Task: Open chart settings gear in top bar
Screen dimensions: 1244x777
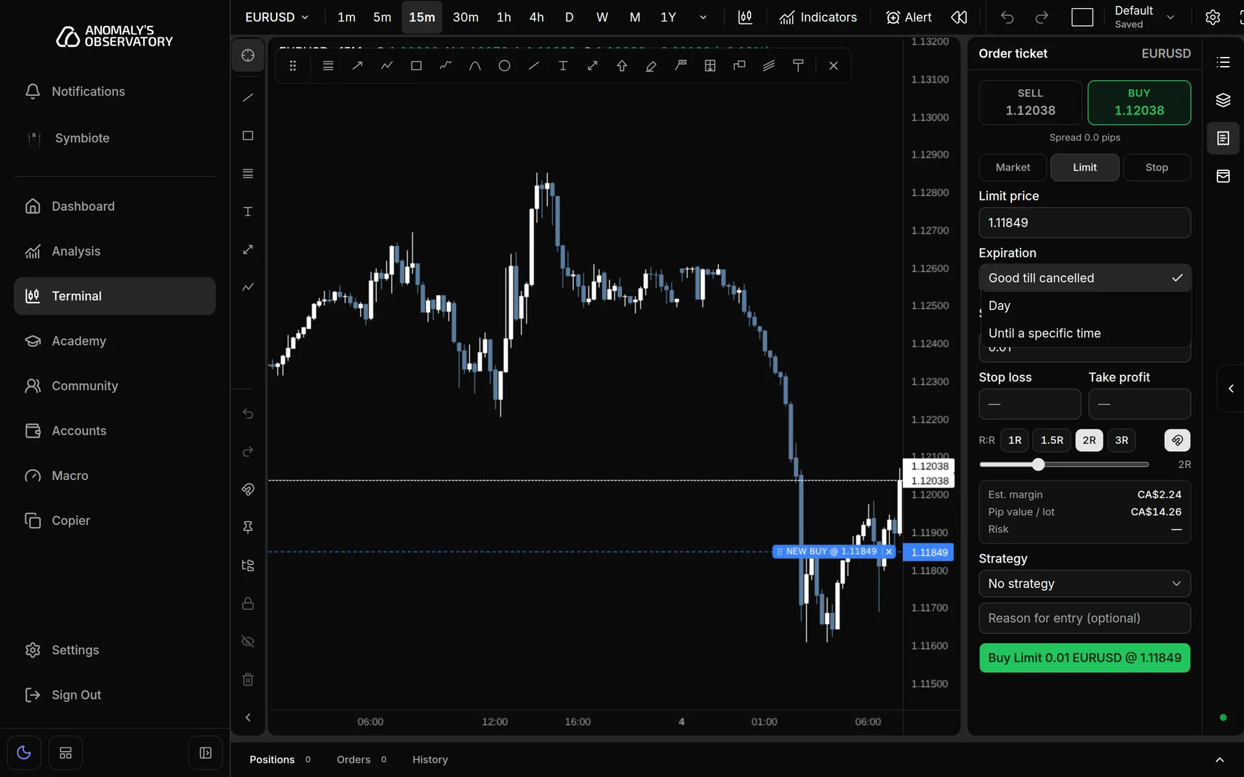Action: pos(1212,17)
